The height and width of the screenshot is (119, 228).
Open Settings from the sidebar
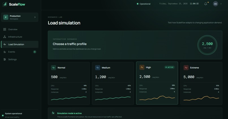coord(20,60)
